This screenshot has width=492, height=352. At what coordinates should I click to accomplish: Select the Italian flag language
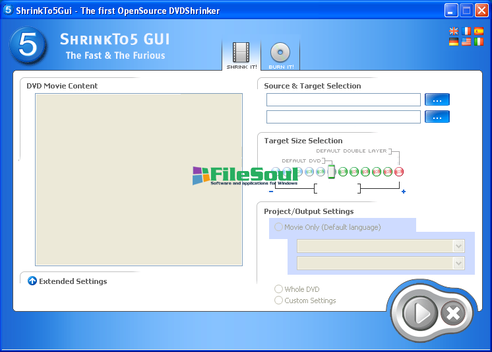pyautogui.click(x=479, y=42)
